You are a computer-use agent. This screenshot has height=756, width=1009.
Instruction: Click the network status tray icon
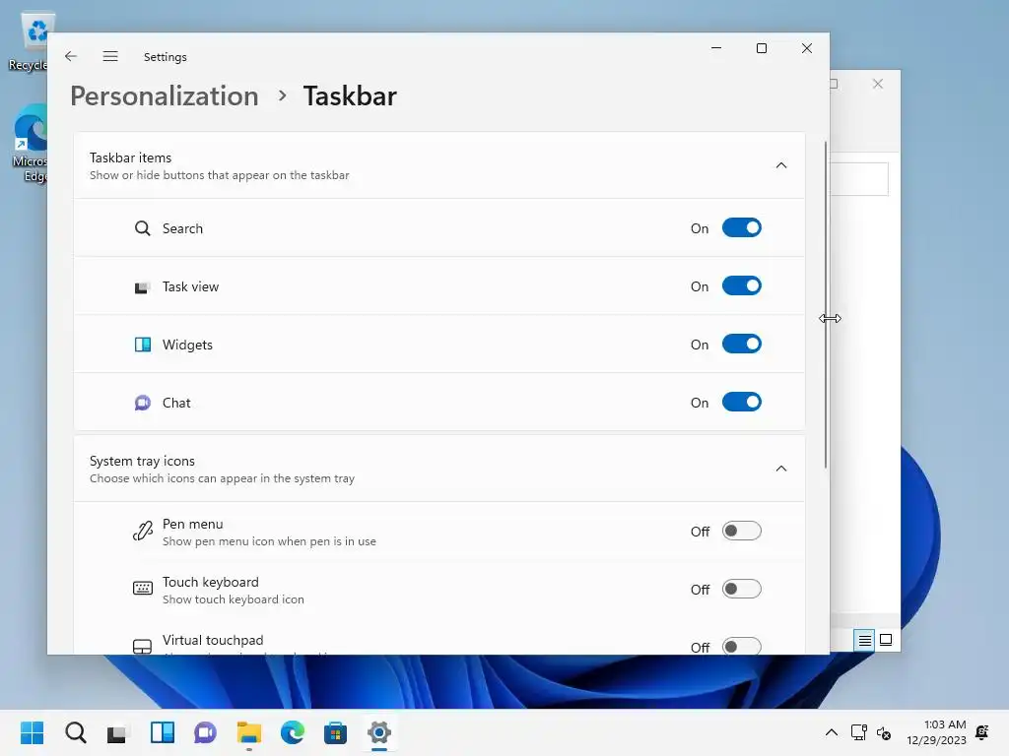click(858, 732)
